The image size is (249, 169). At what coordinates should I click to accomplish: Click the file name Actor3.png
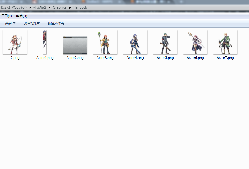tap(105, 58)
